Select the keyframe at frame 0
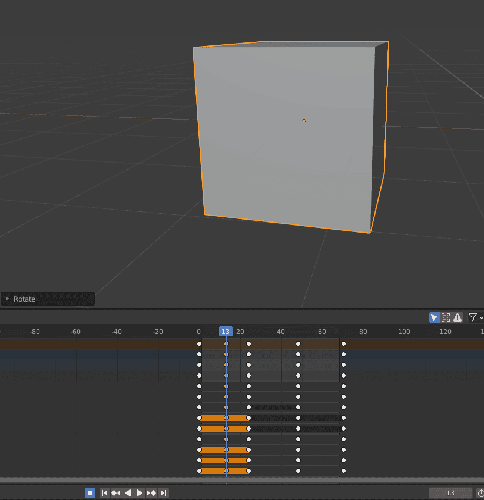 [x=199, y=343]
